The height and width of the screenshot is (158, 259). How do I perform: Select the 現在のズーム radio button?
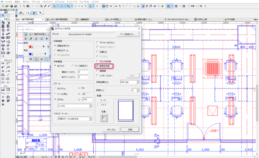pos(55,51)
